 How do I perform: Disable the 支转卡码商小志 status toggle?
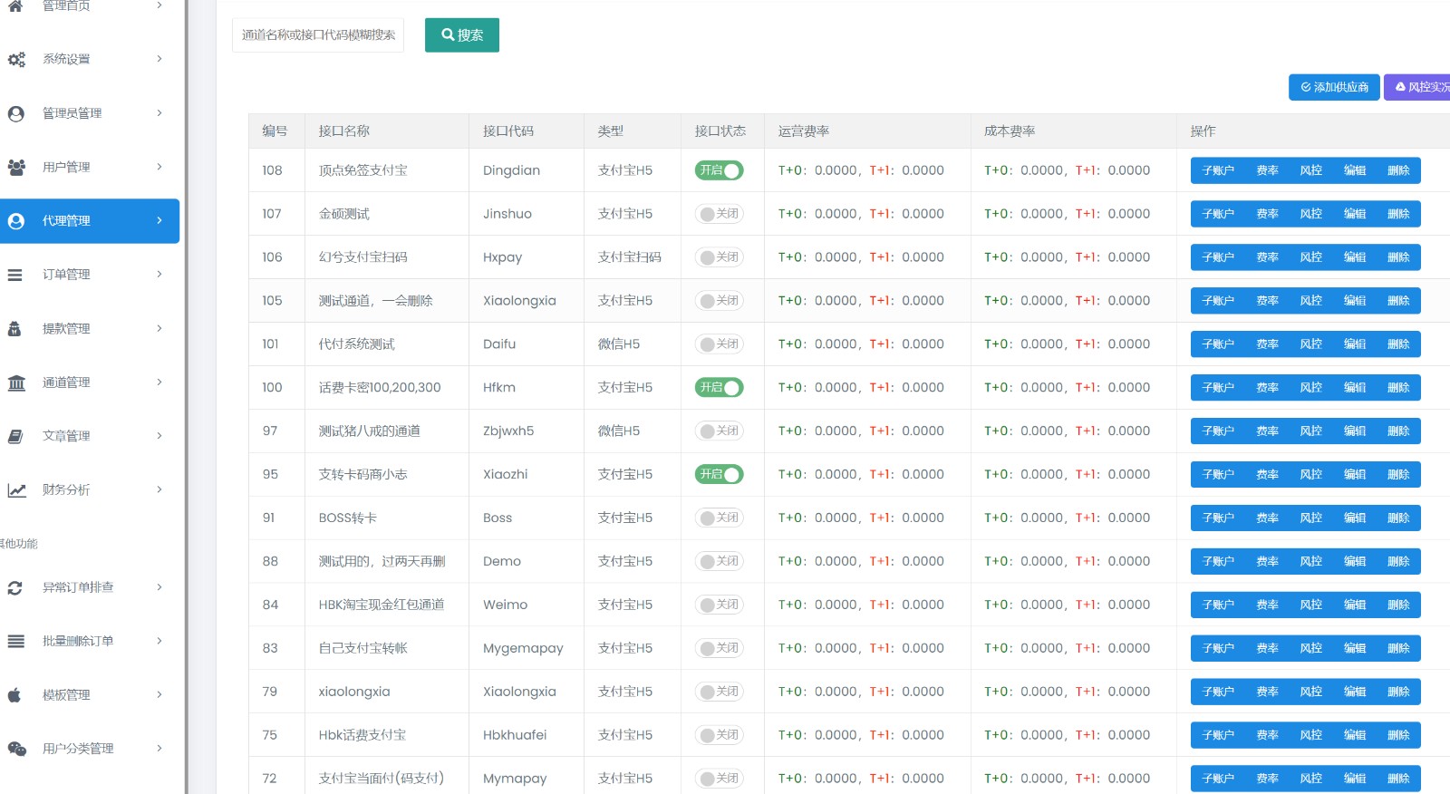(x=719, y=474)
